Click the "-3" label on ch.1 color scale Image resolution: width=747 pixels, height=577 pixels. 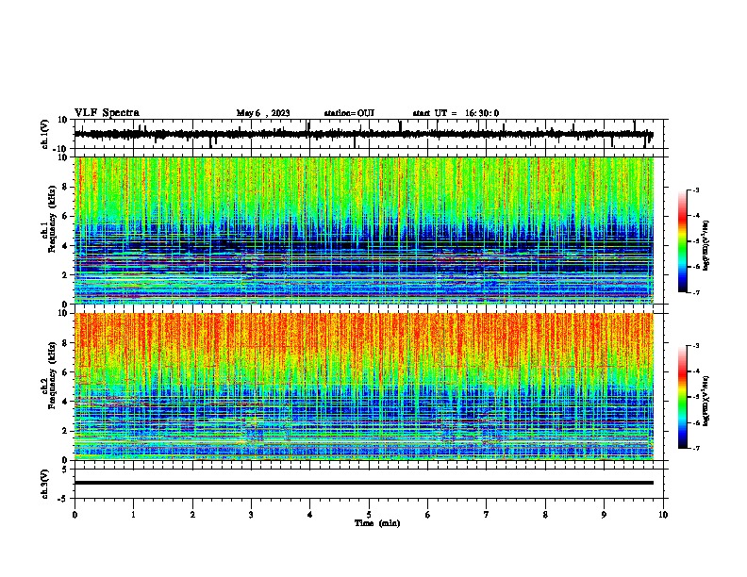[x=695, y=190]
